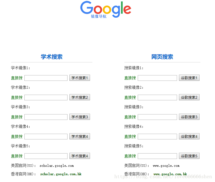
Task: Click 香港官网(HK) label in web search column
Action: pos(137,174)
